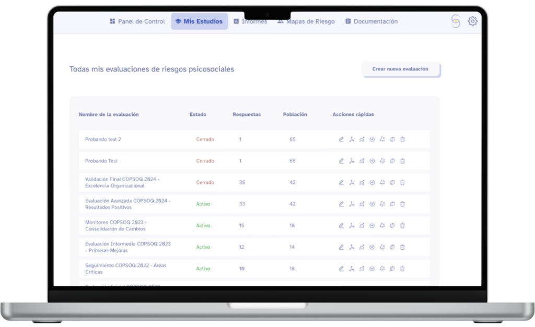Screen dimensions: 535x327
Task: Click the profile logo icon beside settings gear
Action: [456, 21]
